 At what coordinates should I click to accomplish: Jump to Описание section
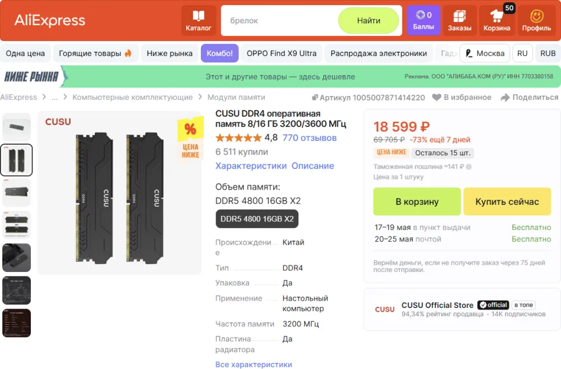312,166
